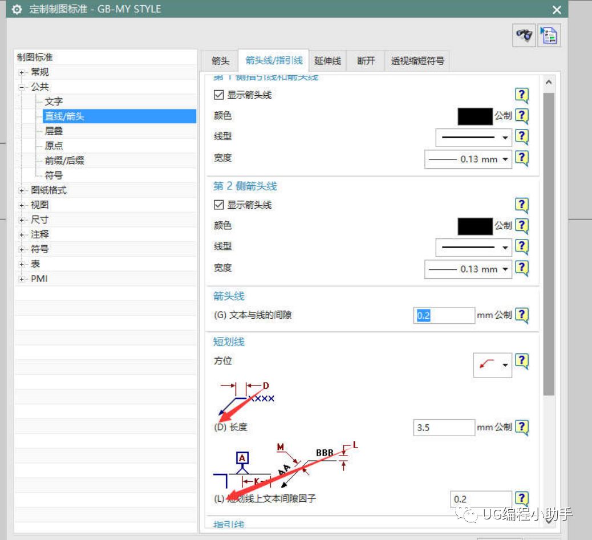Click the 3.5 mm length input field
This screenshot has height=540, width=592.
click(x=444, y=427)
